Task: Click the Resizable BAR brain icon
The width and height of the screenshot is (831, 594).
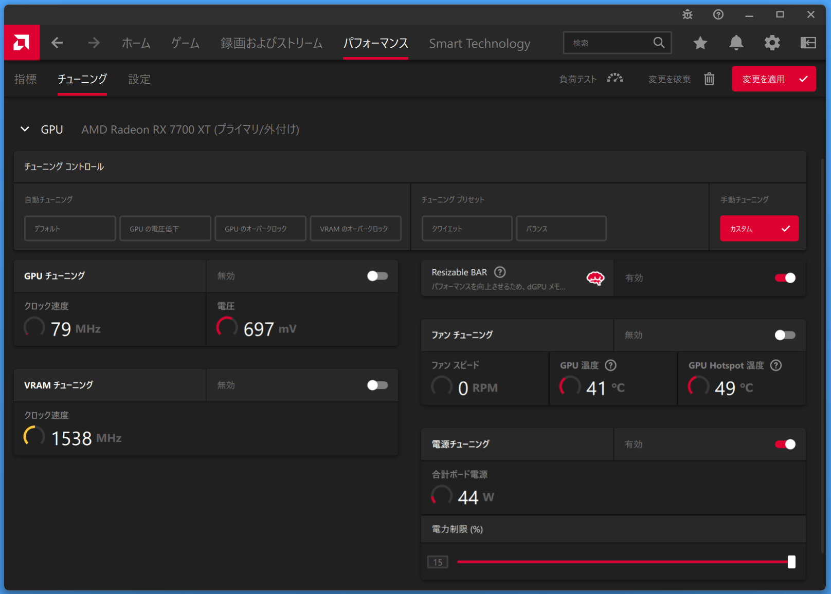Action: (595, 278)
